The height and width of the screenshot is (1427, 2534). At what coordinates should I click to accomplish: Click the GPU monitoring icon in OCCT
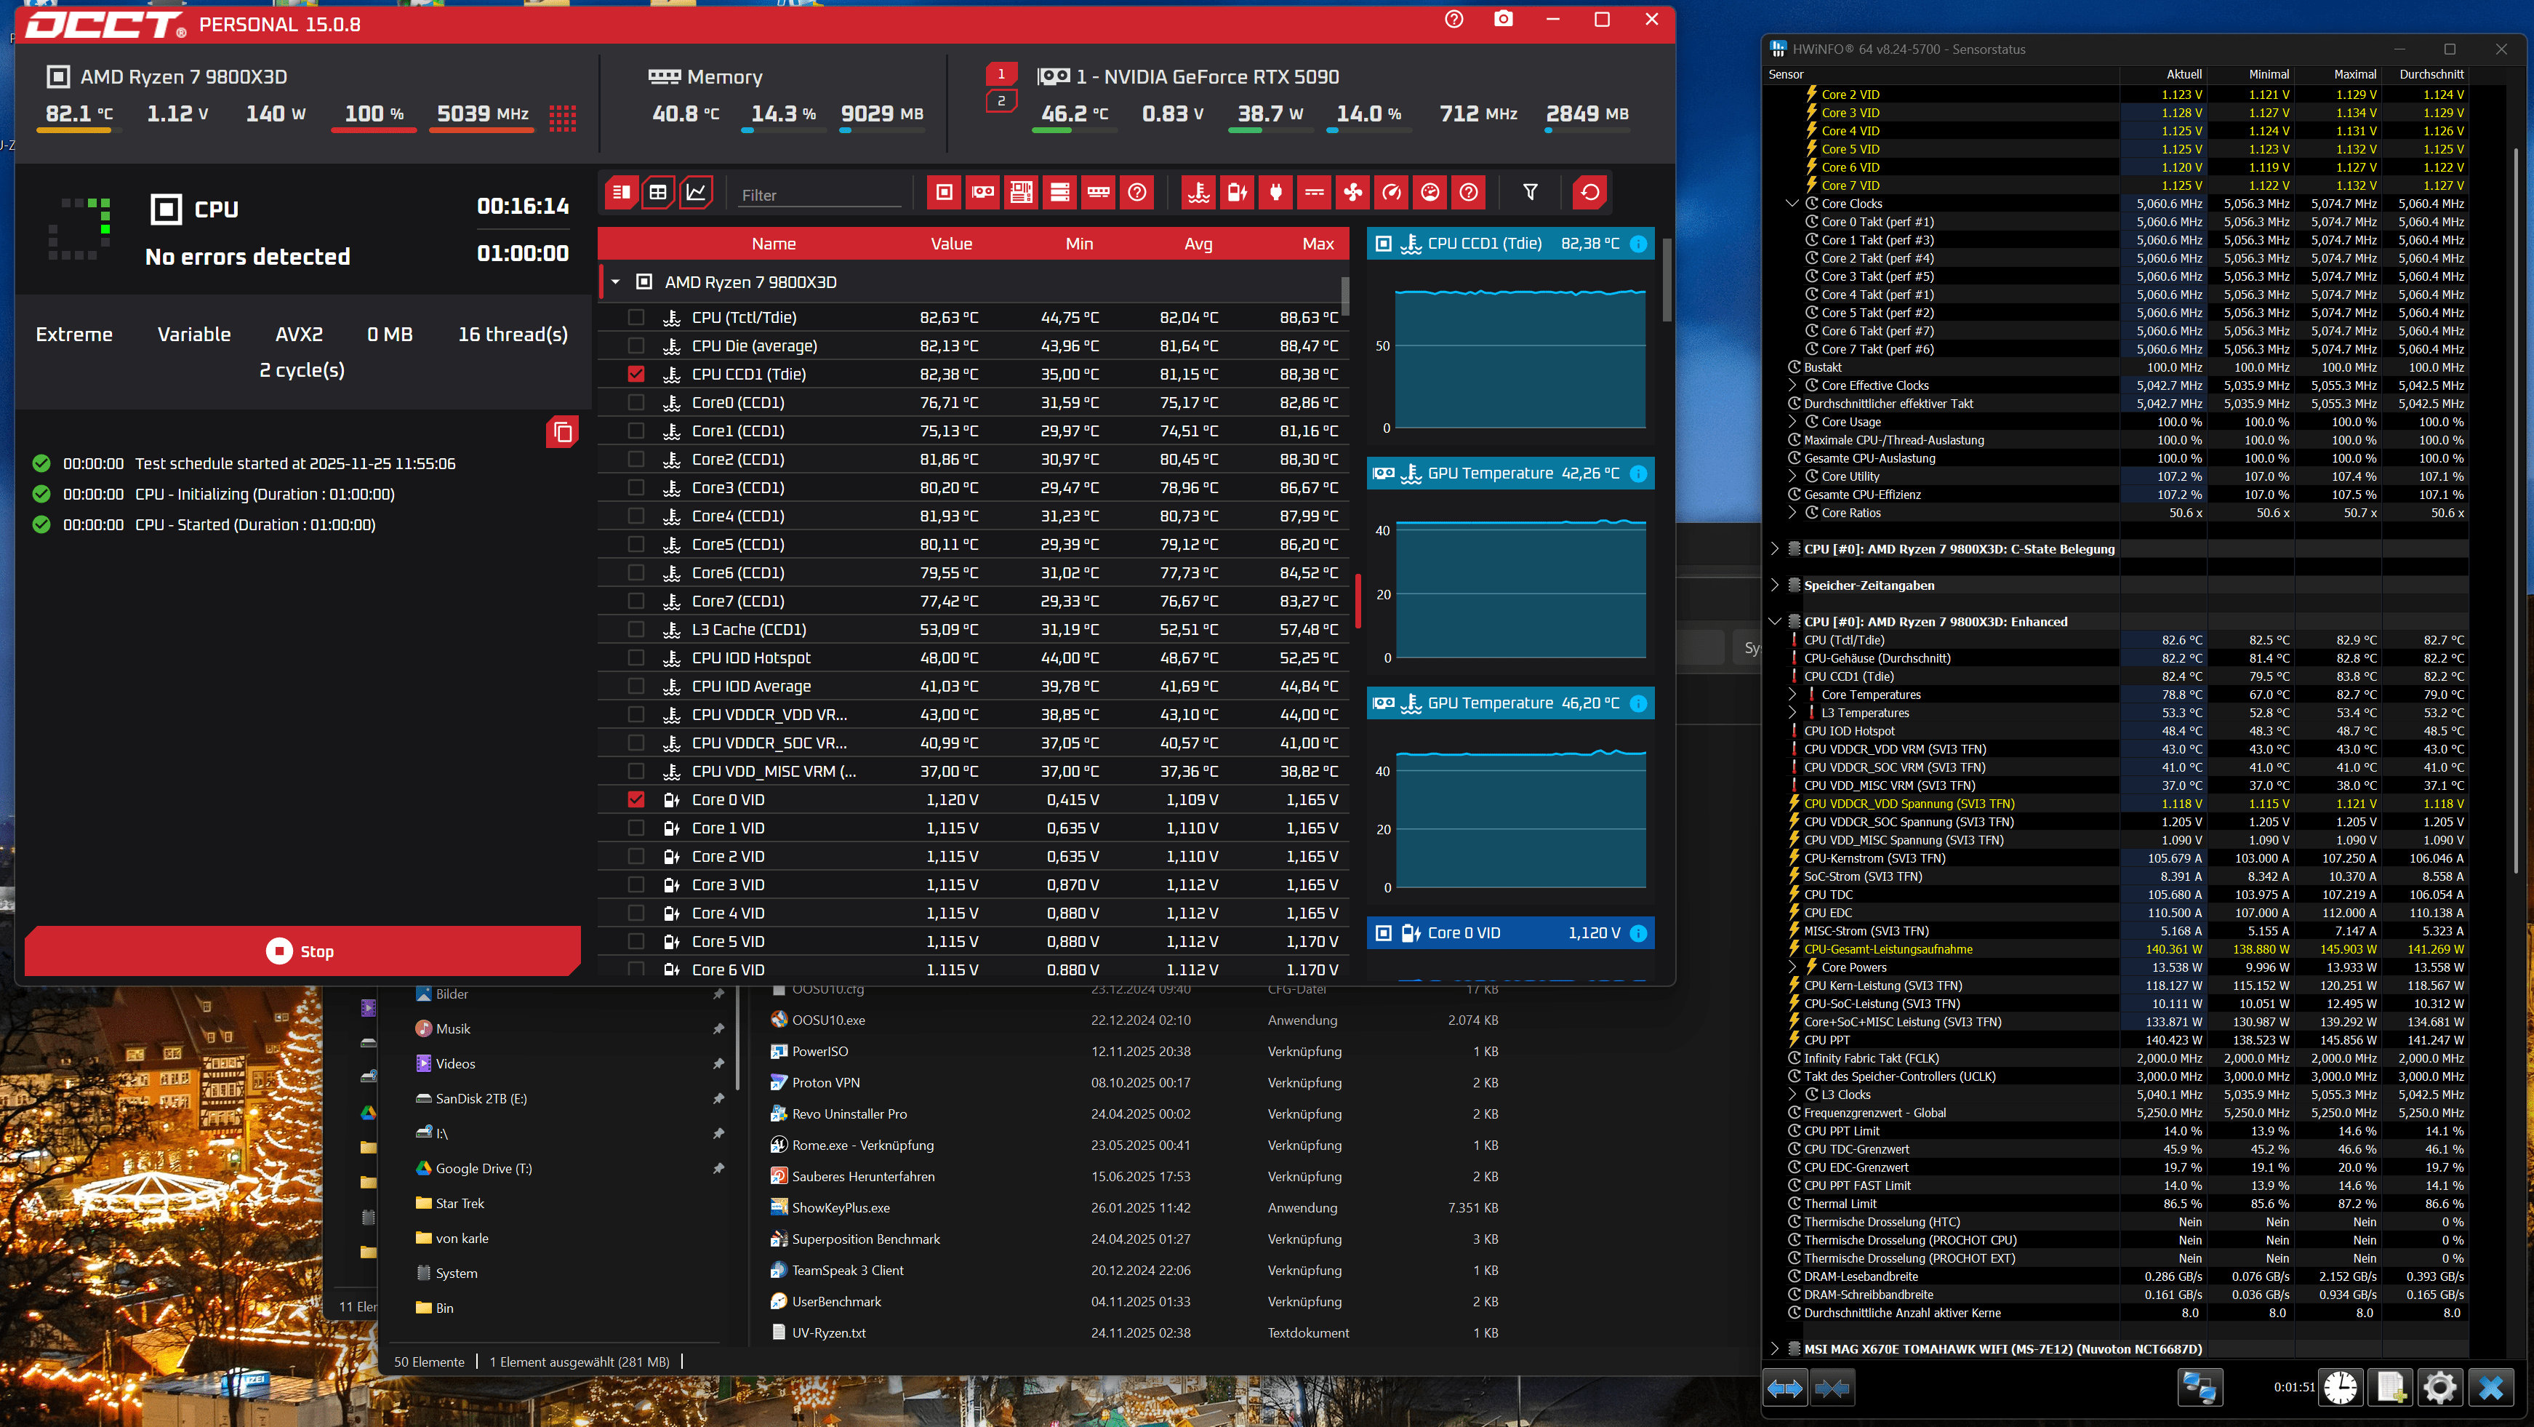[982, 193]
